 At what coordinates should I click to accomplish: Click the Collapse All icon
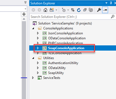tap(85, 10)
